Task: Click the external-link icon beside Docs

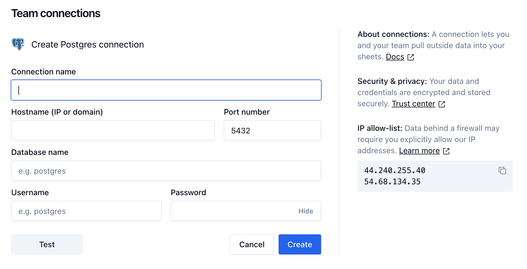Action: click(411, 57)
